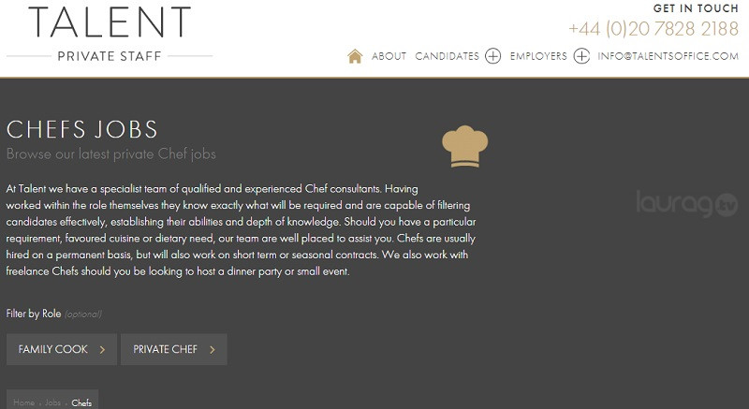Click the GET IN TOUCH text
The height and width of the screenshot is (409, 749).
point(696,8)
